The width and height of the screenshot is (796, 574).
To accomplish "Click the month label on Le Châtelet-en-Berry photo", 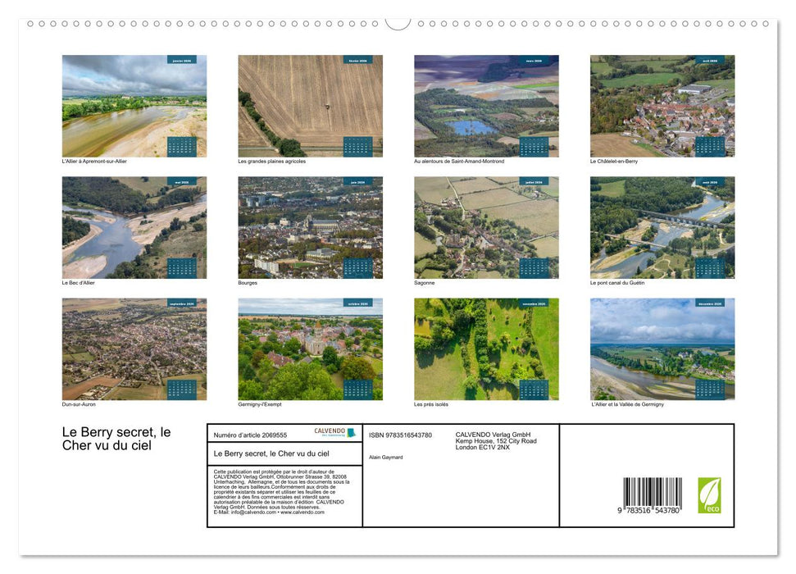I will coord(709,60).
